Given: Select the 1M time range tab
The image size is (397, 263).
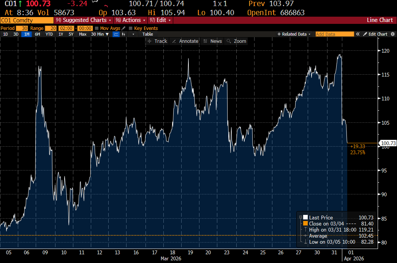Looking at the screenshot, I should pyautogui.click(x=27, y=34).
